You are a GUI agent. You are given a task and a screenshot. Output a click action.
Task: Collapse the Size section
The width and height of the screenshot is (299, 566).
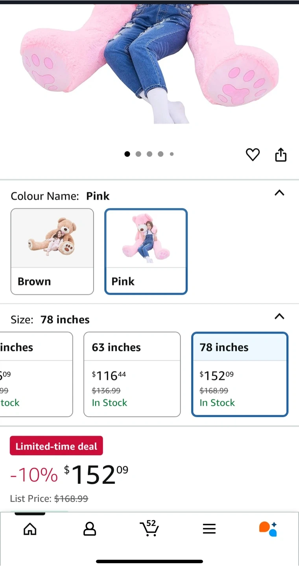click(279, 316)
